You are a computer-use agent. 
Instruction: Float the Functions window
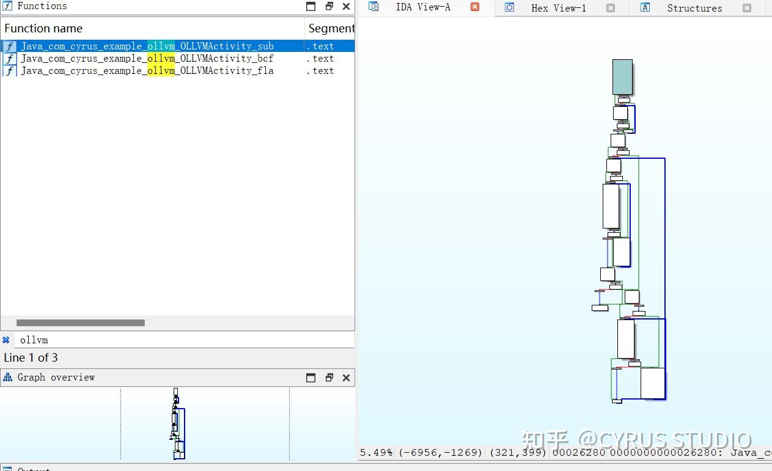click(329, 6)
